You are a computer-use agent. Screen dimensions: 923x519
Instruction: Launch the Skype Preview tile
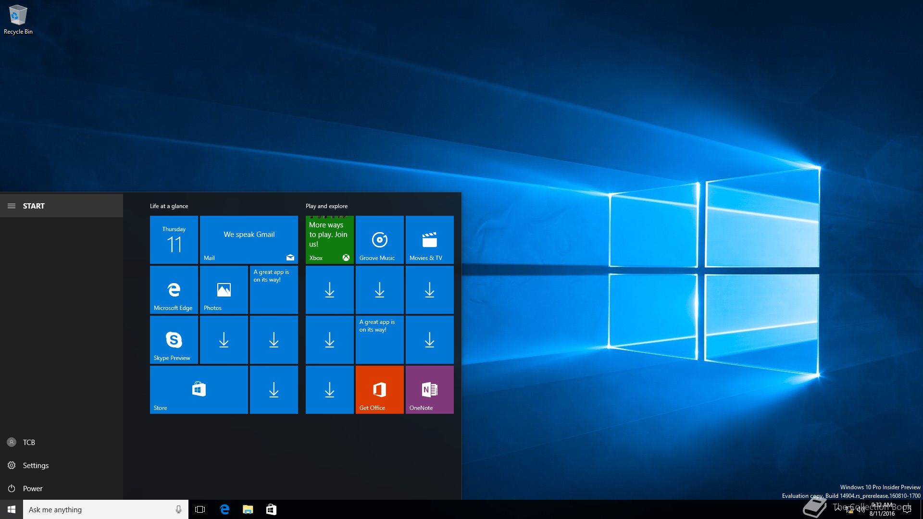click(174, 339)
